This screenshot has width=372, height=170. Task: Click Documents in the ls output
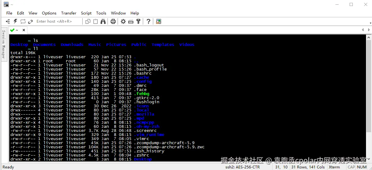pos(44,44)
